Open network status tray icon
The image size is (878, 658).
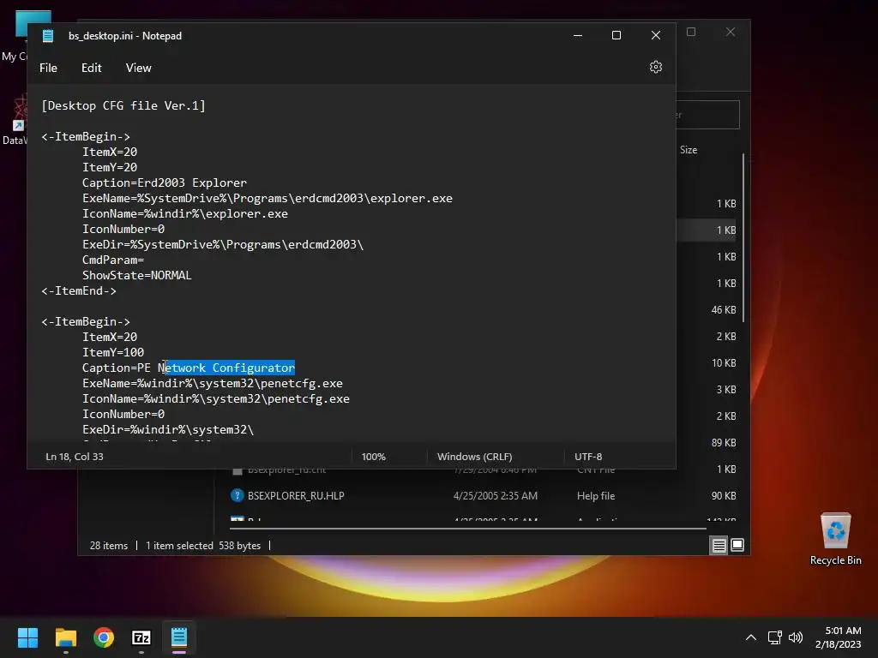[x=774, y=637]
